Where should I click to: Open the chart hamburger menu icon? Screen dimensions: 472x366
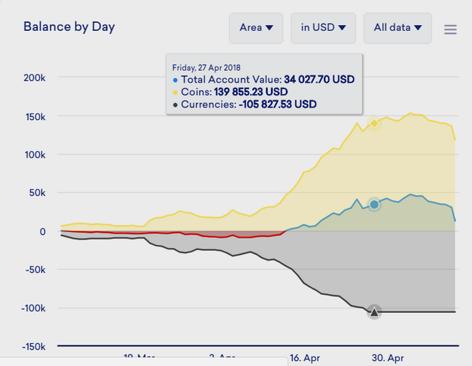[x=451, y=29]
